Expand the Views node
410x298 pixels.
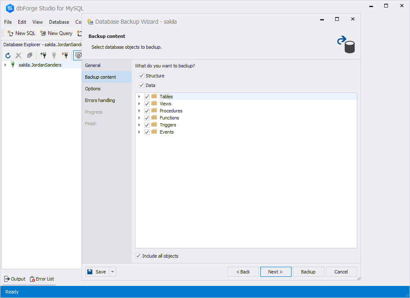[139, 104]
